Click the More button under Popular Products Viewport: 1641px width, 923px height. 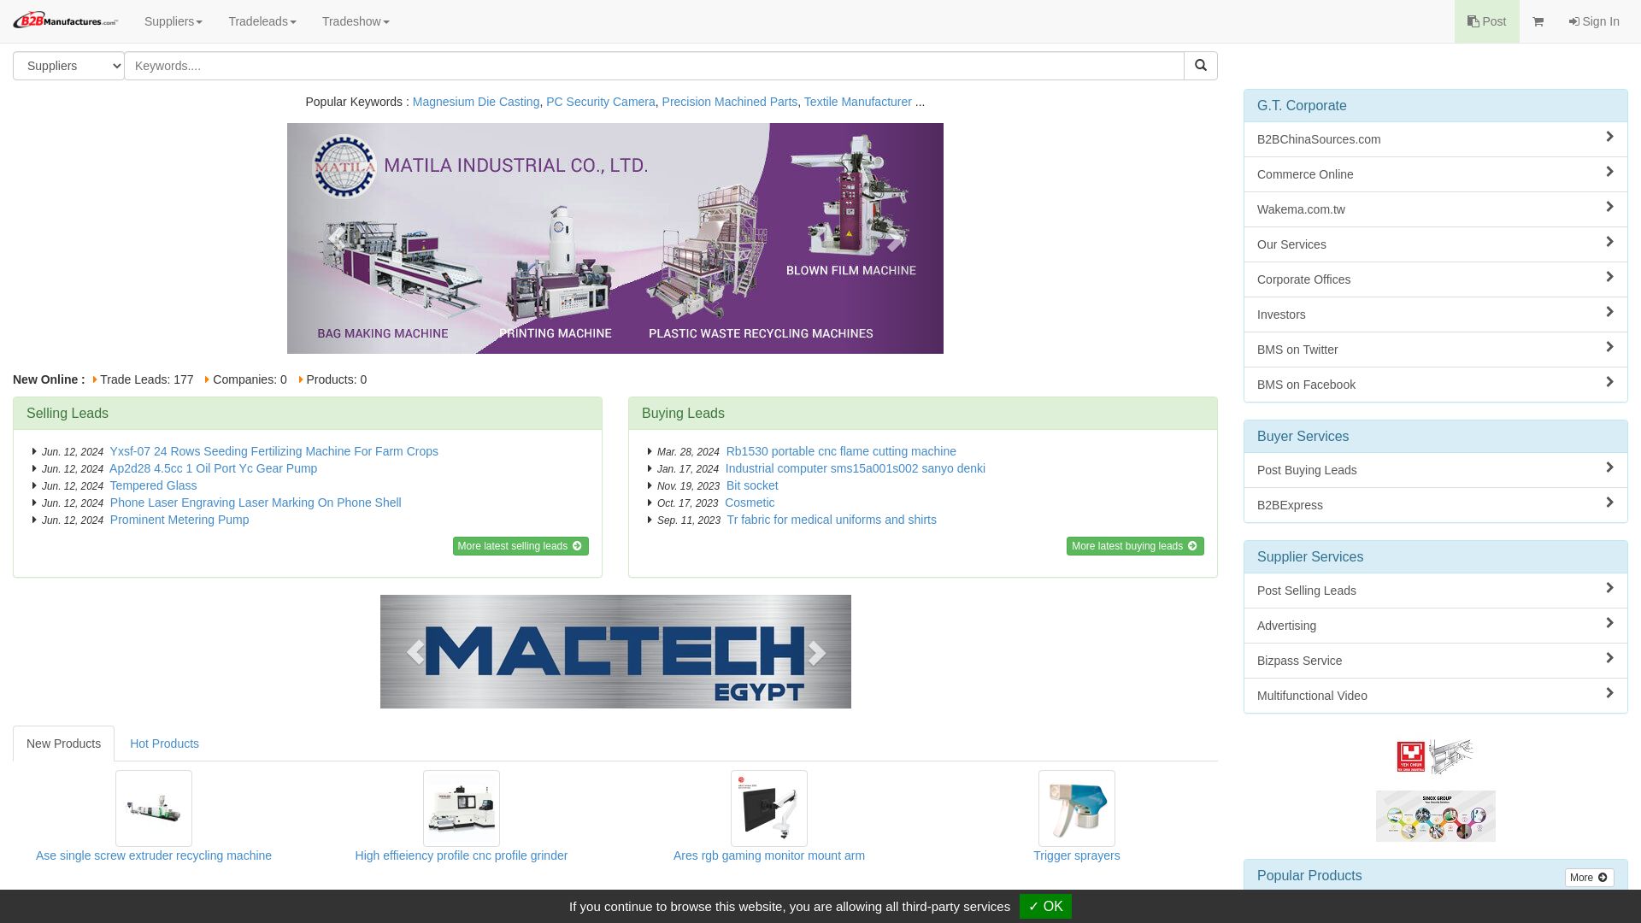[x=1588, y=877]
